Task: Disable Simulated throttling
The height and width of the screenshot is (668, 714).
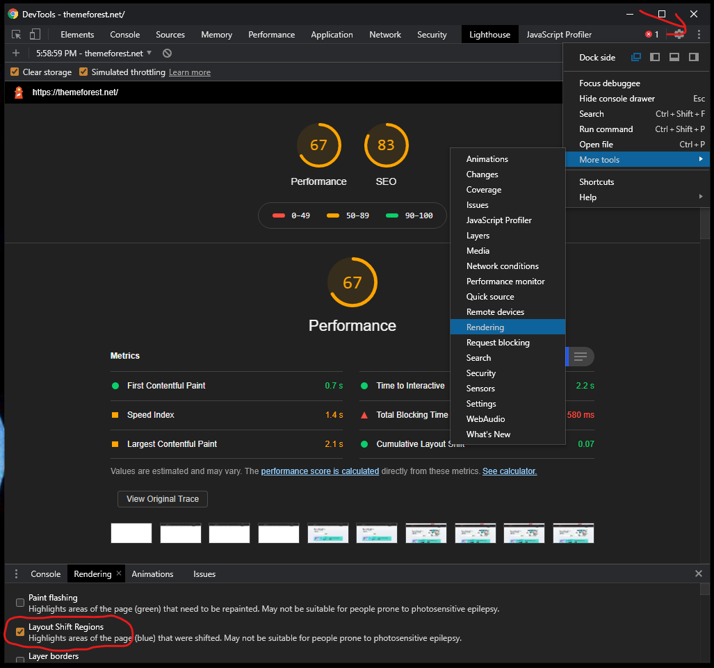Action: (x=83, y=72)
